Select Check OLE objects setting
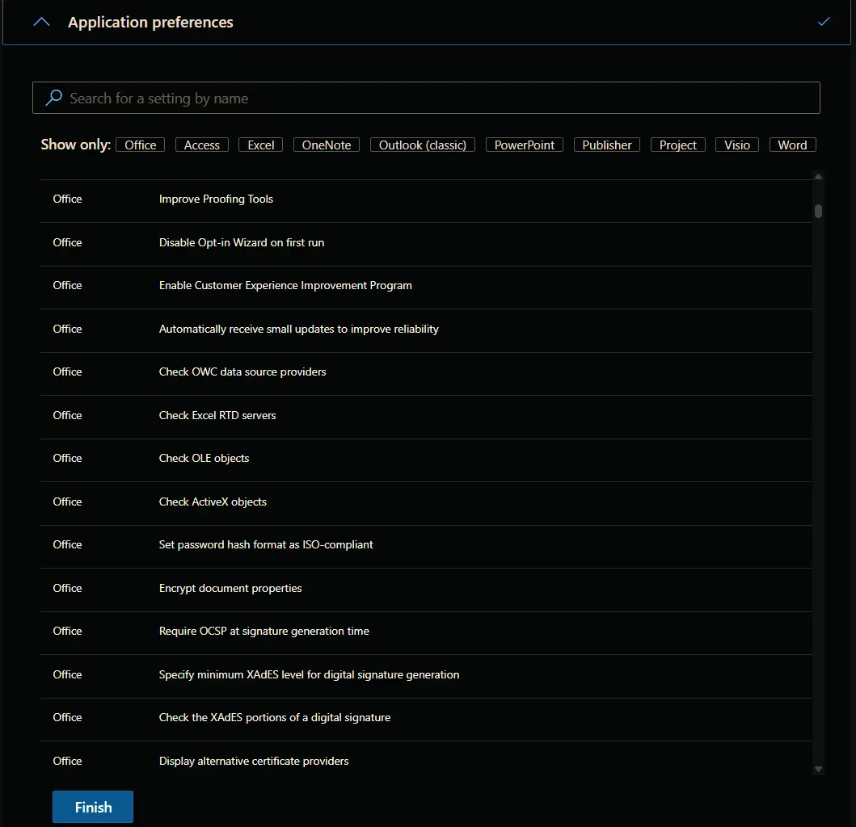 coord(426,460)
